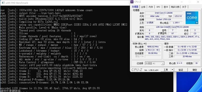The image size is (202, 92).
Task: Close the CPU-Z window
Action: (198, 2)
